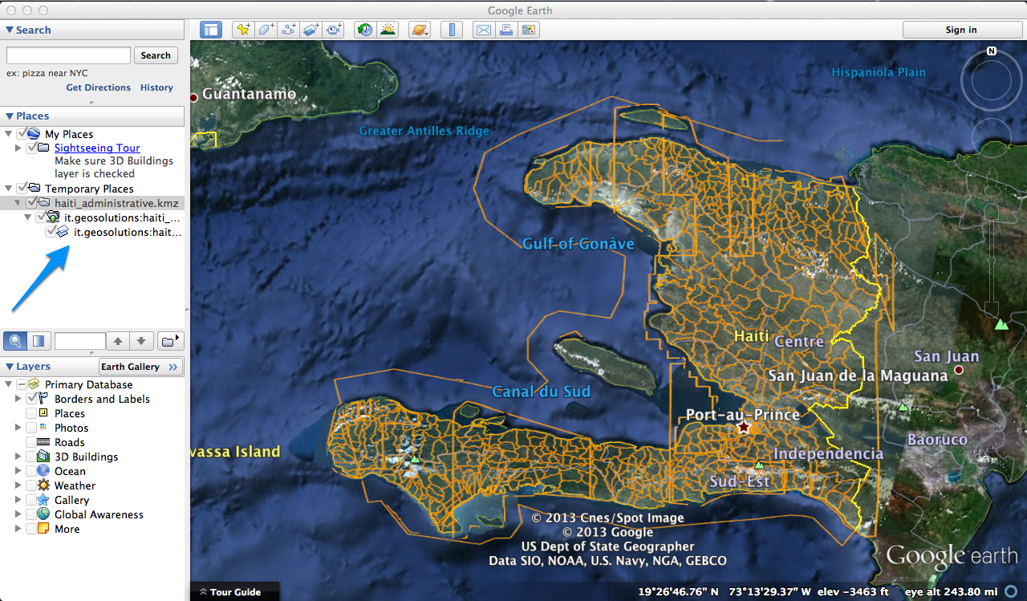Add a new placemark with pushpin tool
1027x601 pixels.
tap(242, 30)
